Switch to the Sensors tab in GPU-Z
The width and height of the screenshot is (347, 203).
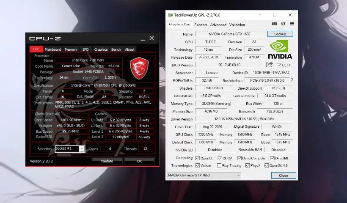pos(201,25)
